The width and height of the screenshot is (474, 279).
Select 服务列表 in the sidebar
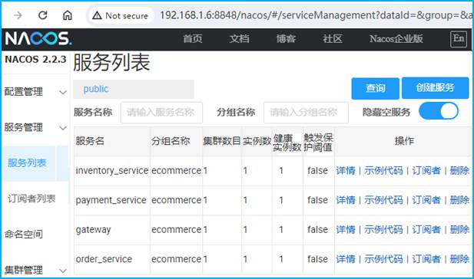[27, 162]
